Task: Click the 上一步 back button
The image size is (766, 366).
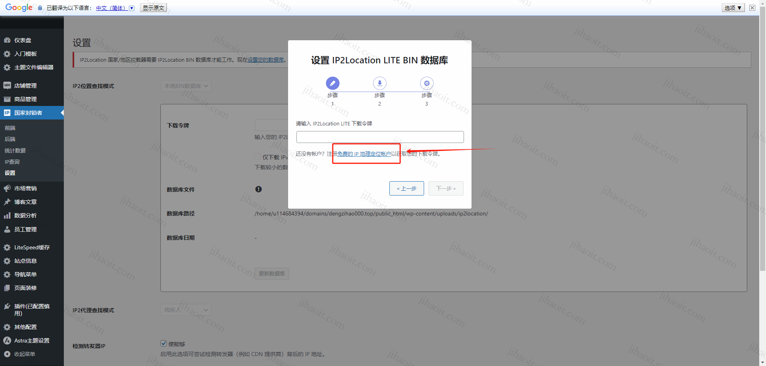Action: [407, 188]
